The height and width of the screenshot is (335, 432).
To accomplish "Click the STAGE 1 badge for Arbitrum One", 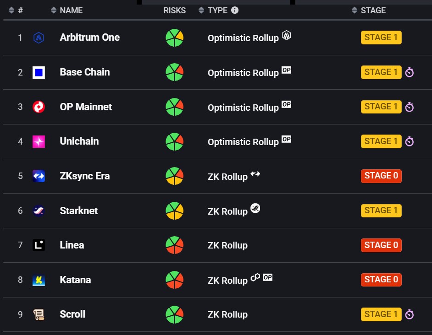I will click(381, 38).
